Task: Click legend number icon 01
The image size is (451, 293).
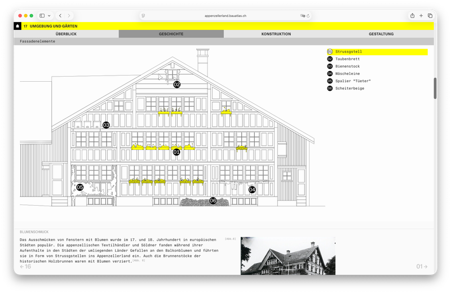Action: [x=330, y=52]
